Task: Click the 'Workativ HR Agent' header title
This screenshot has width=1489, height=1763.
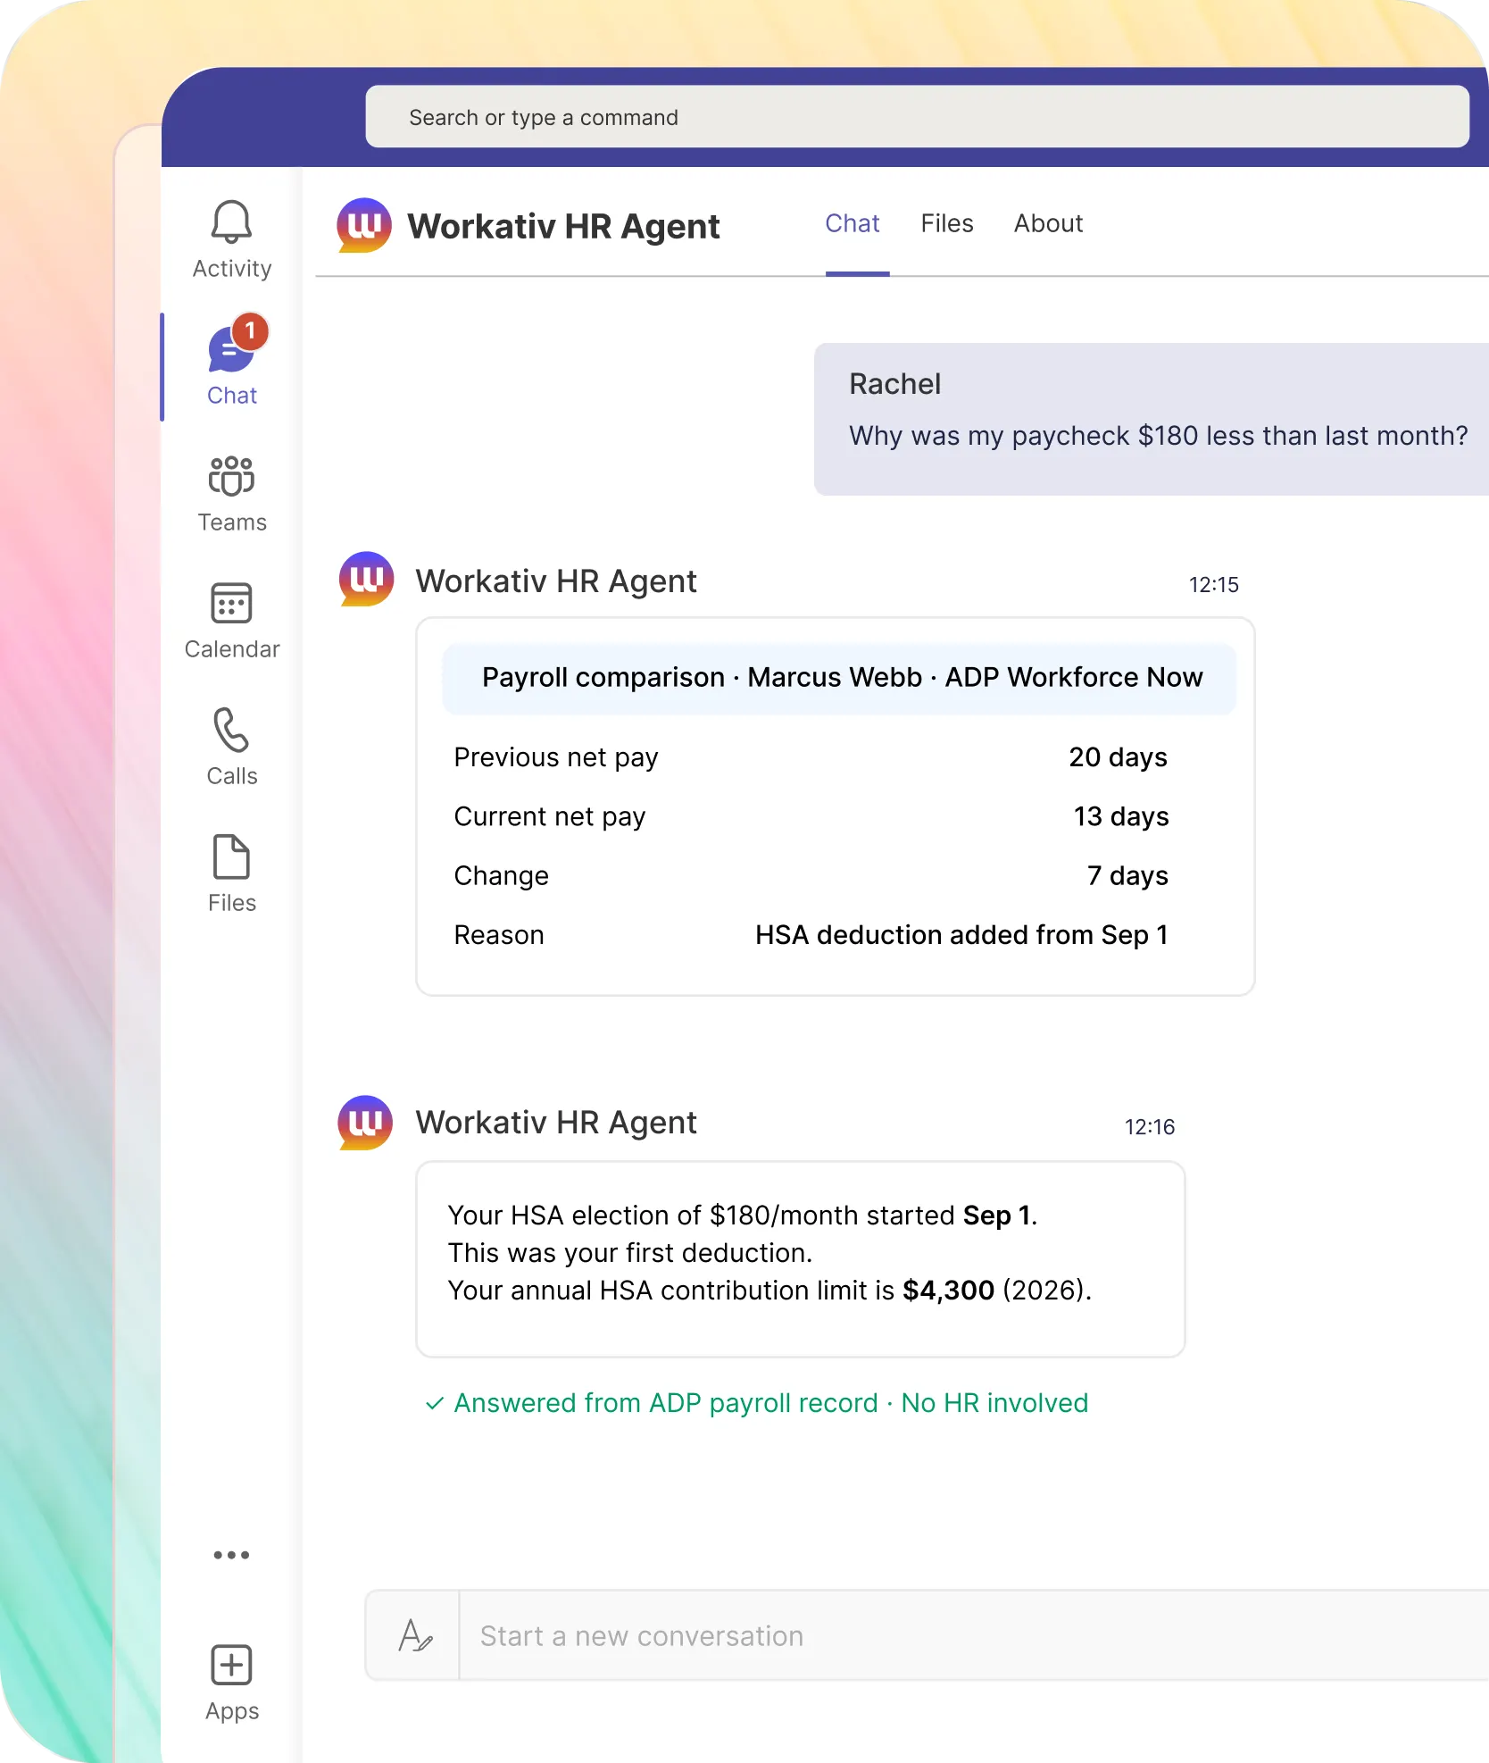Action: pos(563,226)
